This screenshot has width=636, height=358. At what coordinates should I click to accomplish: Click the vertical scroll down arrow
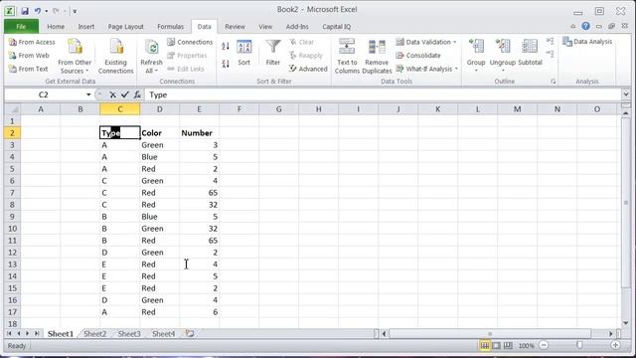[x=626, y=323]
